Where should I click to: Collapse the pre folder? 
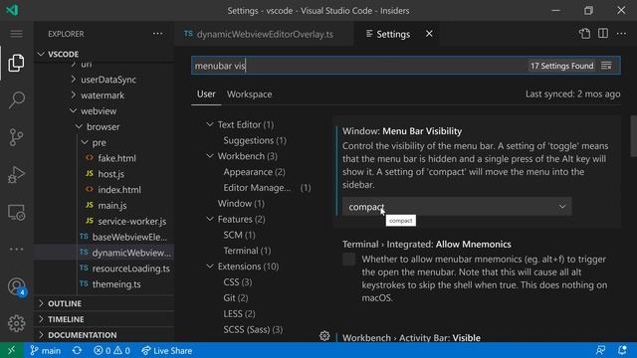tap(85, 142)
